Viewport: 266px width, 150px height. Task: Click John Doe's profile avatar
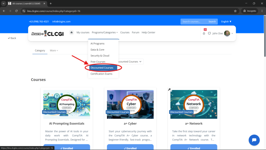[x=227, y=33]
